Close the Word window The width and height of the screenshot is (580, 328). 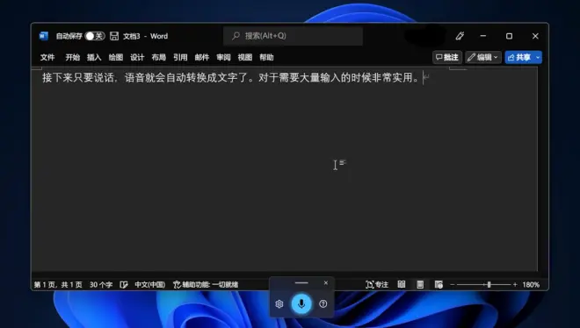tap(535, 36)
